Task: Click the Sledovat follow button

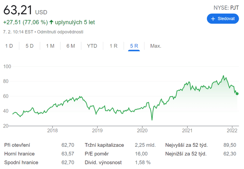Action: coord(223,18)
